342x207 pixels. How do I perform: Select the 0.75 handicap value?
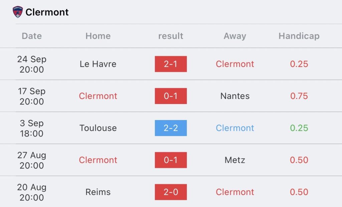point(299,96)
